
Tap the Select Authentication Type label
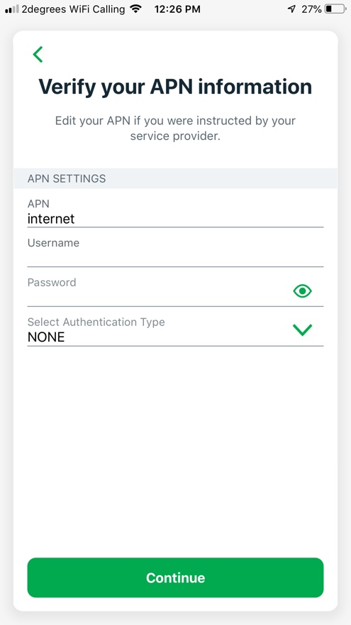pyautogui.click(x=96, y=322)
